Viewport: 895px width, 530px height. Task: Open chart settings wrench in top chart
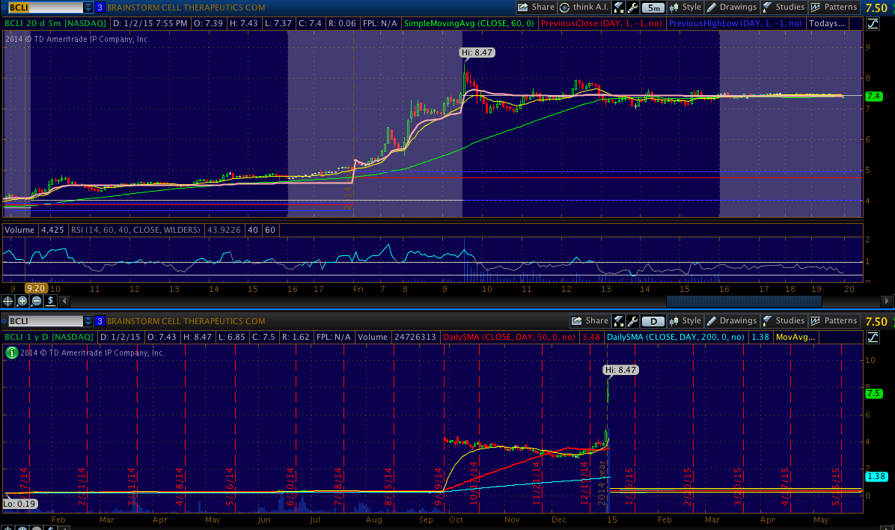pyautogui.click(x=633, y=7)
